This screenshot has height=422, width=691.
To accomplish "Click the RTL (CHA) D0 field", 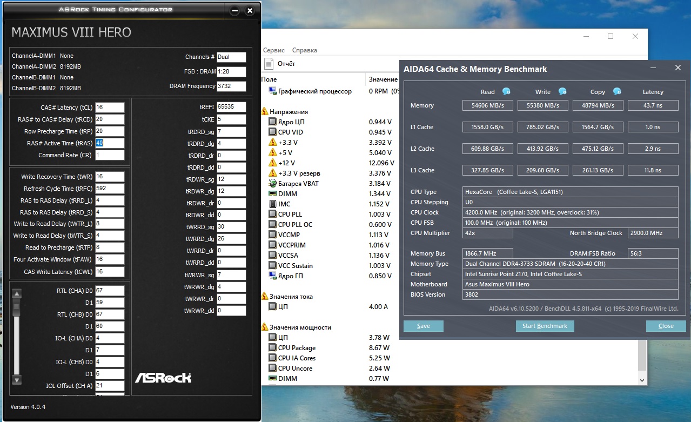I will (x=110, y=291).
